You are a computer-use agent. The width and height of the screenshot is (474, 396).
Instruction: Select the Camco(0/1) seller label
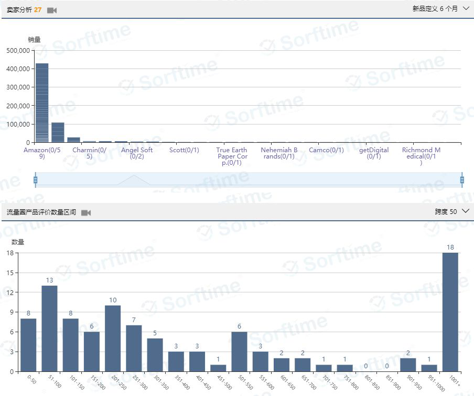(x=326, y=150)
